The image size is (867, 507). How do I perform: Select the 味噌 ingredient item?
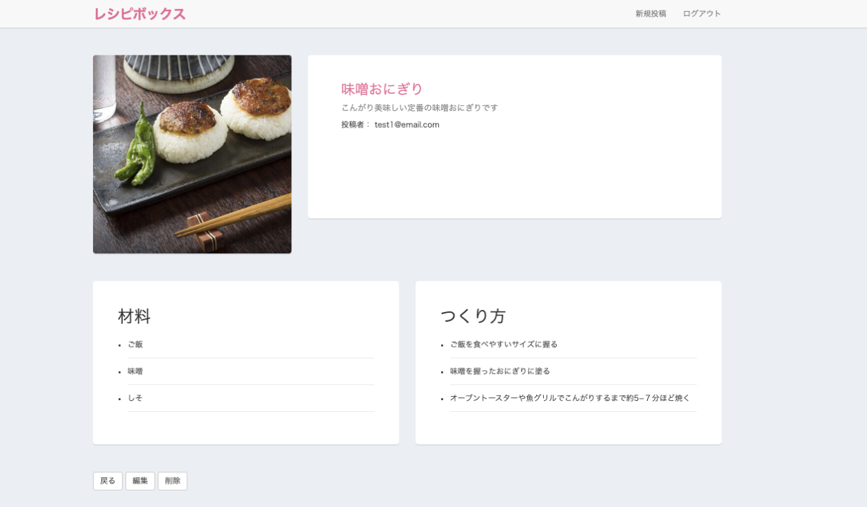pos(135,372)
